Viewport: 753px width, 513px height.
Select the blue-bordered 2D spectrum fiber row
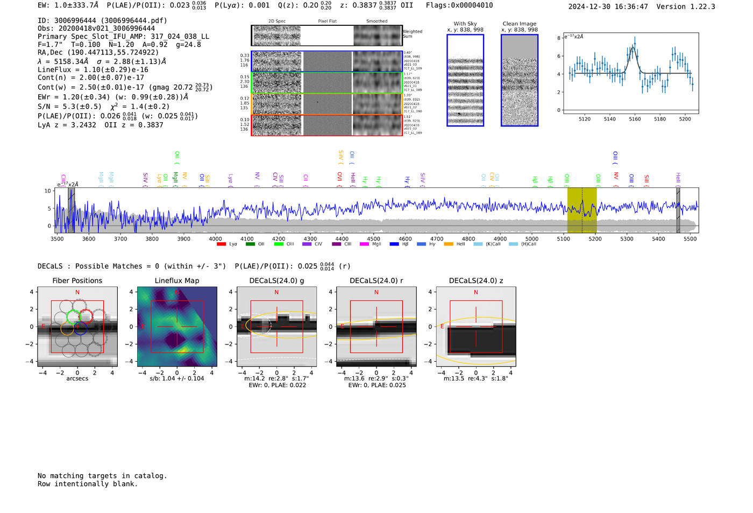click(327, 61)
